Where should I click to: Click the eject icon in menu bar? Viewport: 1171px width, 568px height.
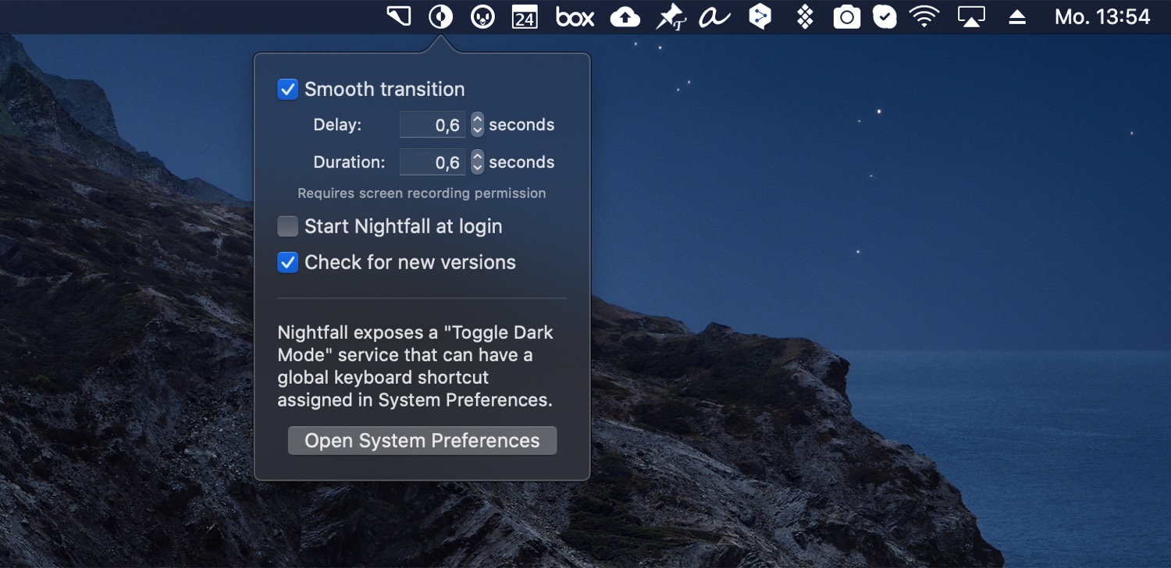coord(1017,17)
